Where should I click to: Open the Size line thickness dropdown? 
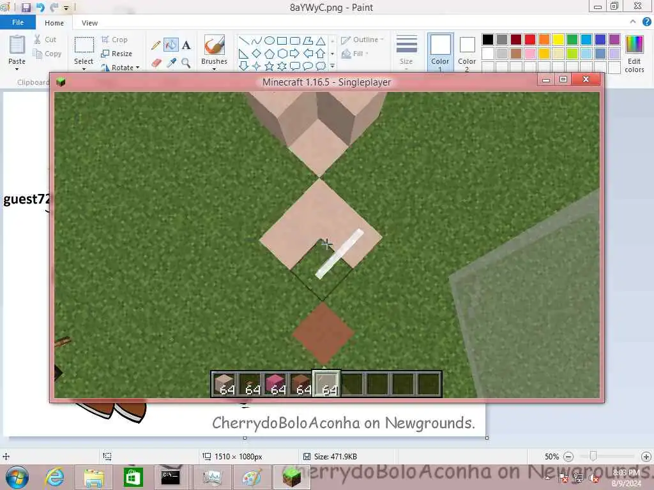[x=406, y=51]
